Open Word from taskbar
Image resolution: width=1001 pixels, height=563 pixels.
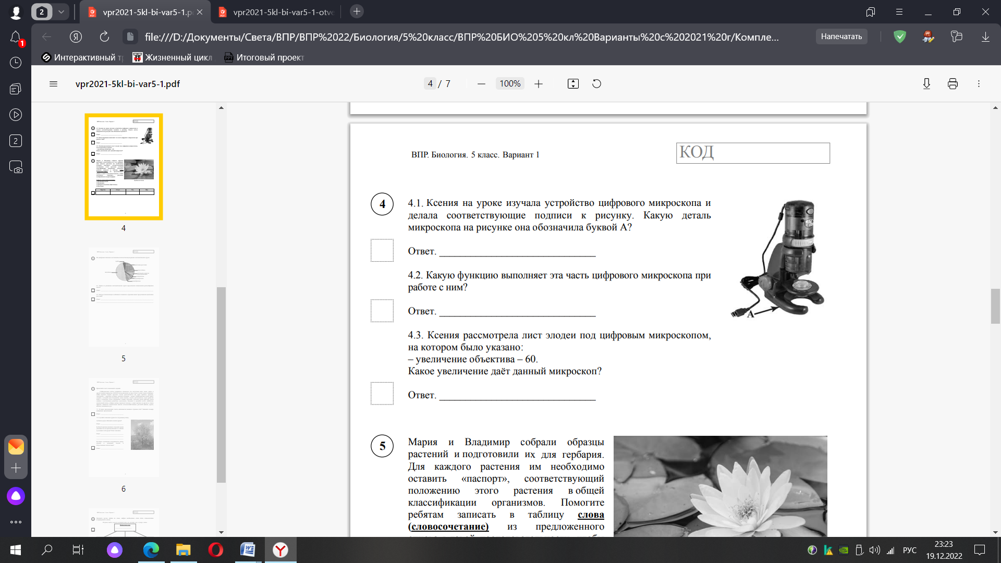[248, 550]
